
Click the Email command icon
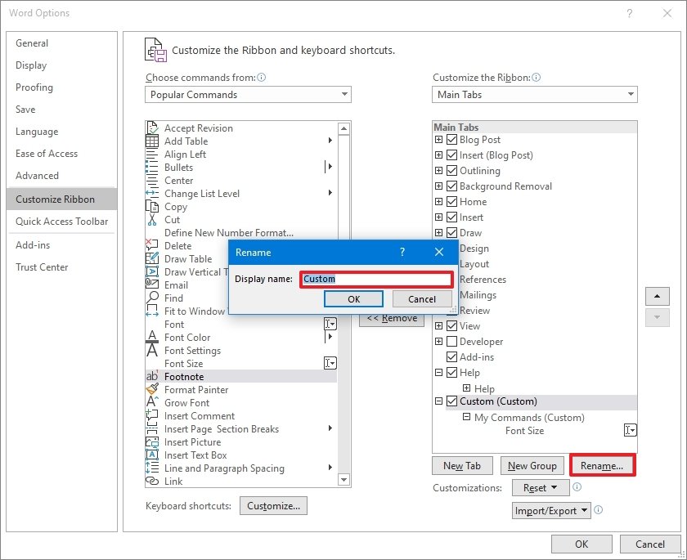152,284
